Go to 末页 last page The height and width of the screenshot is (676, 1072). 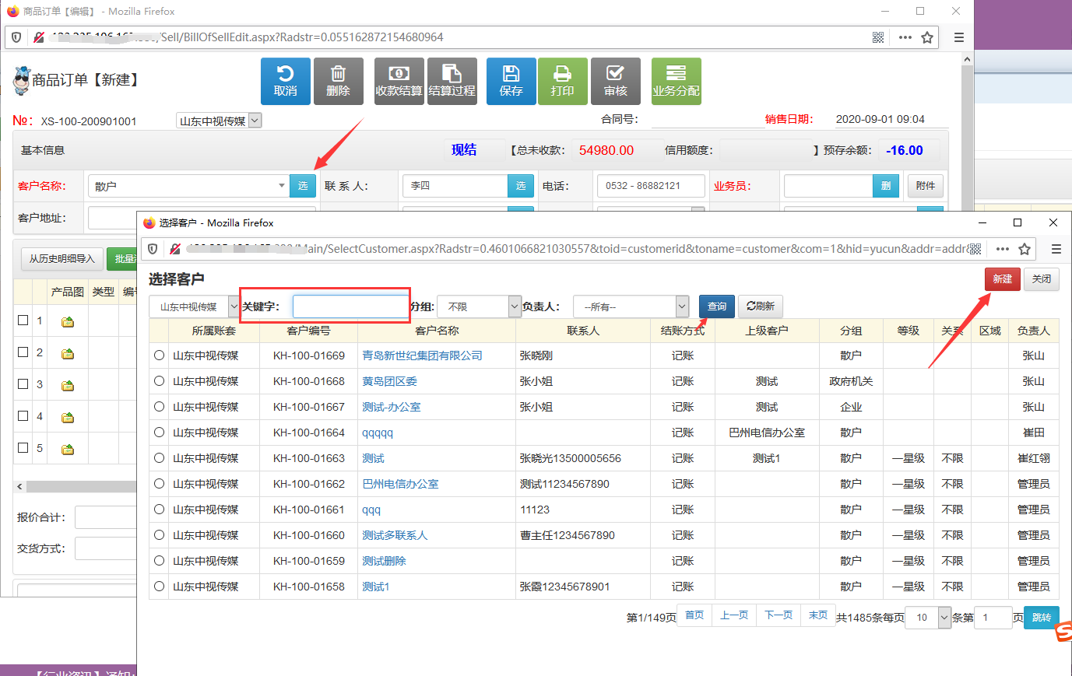[x=818, y=615]
